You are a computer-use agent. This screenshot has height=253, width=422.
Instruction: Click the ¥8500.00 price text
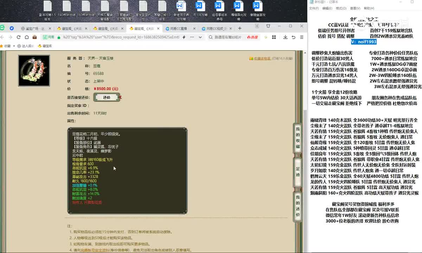pos(105,89)
